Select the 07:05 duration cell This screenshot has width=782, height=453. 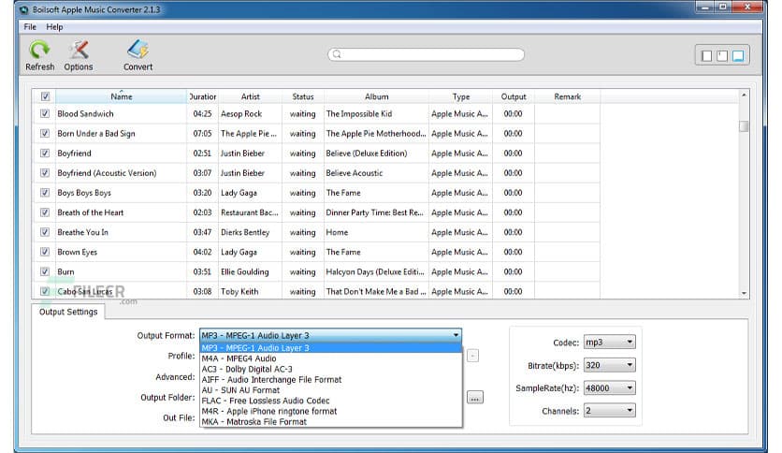pos(202,134)
